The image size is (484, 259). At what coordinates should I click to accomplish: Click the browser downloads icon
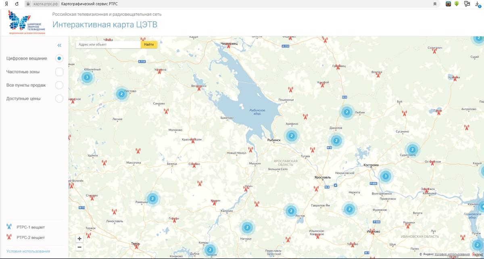(x=478, y=4)
